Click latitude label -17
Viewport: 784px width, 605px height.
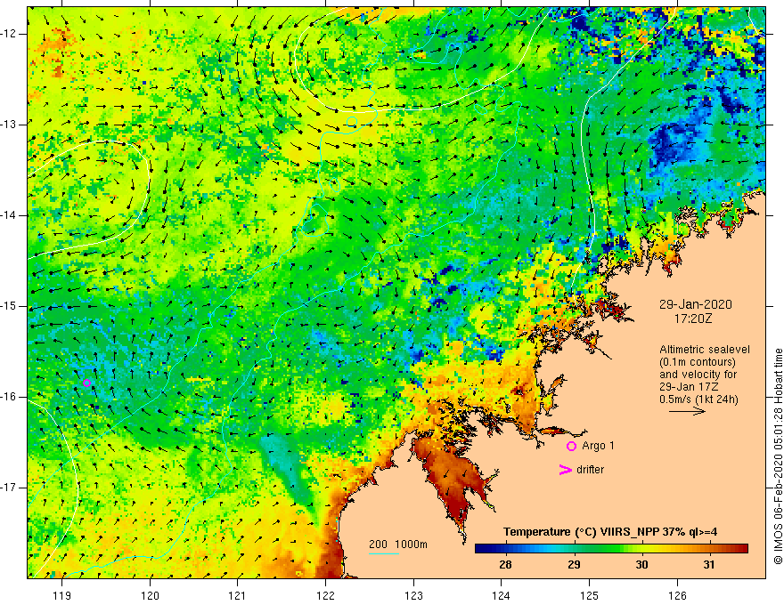(10, 488)
